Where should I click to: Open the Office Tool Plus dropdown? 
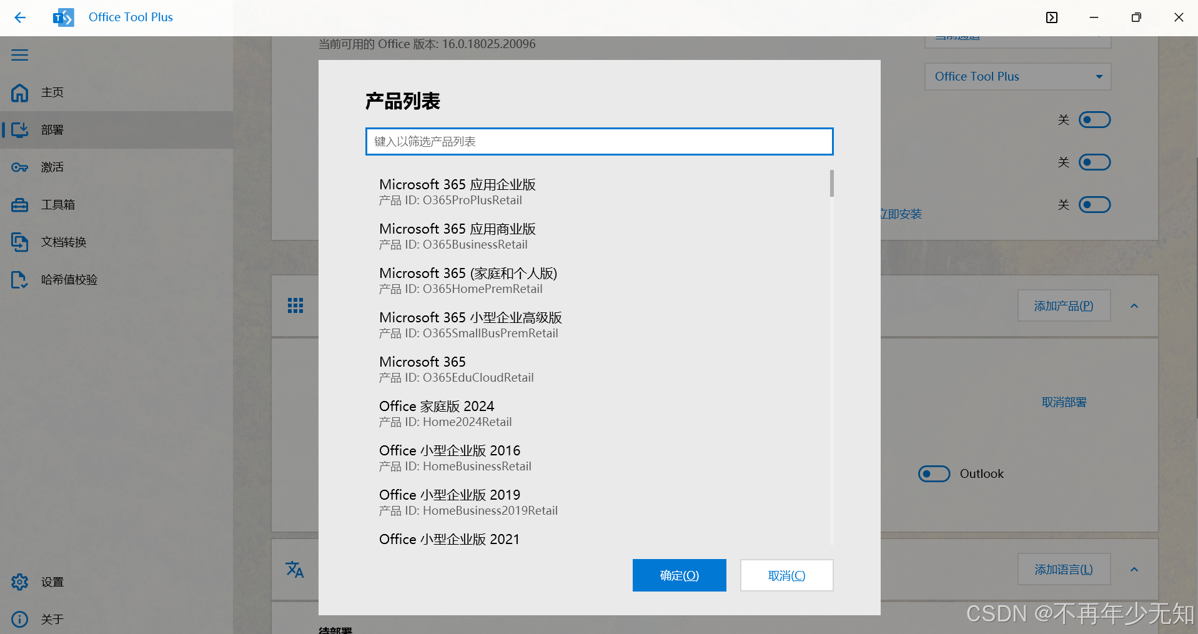coord(1018,76)
